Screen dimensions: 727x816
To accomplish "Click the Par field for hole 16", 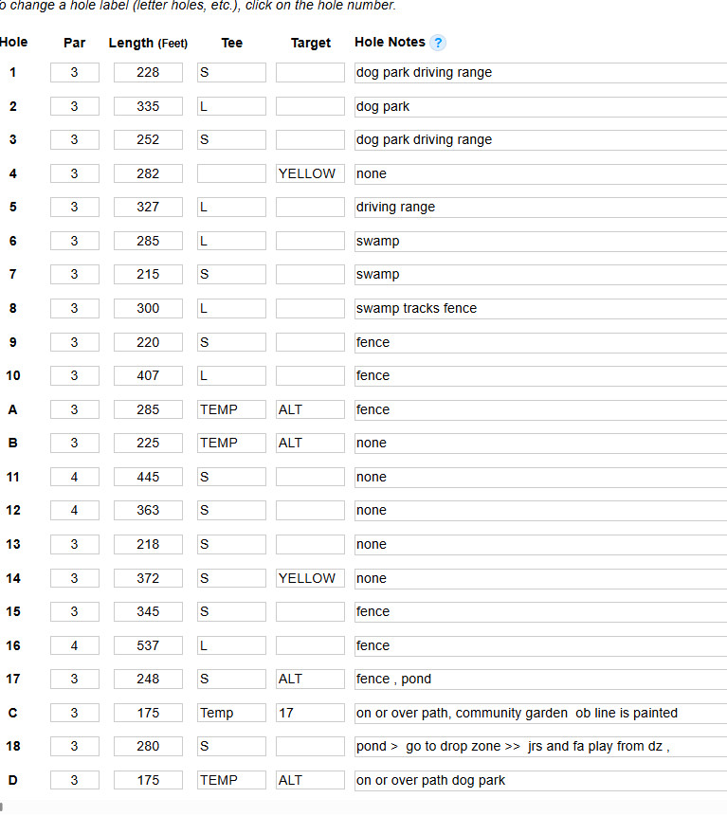I will point(75,645).
